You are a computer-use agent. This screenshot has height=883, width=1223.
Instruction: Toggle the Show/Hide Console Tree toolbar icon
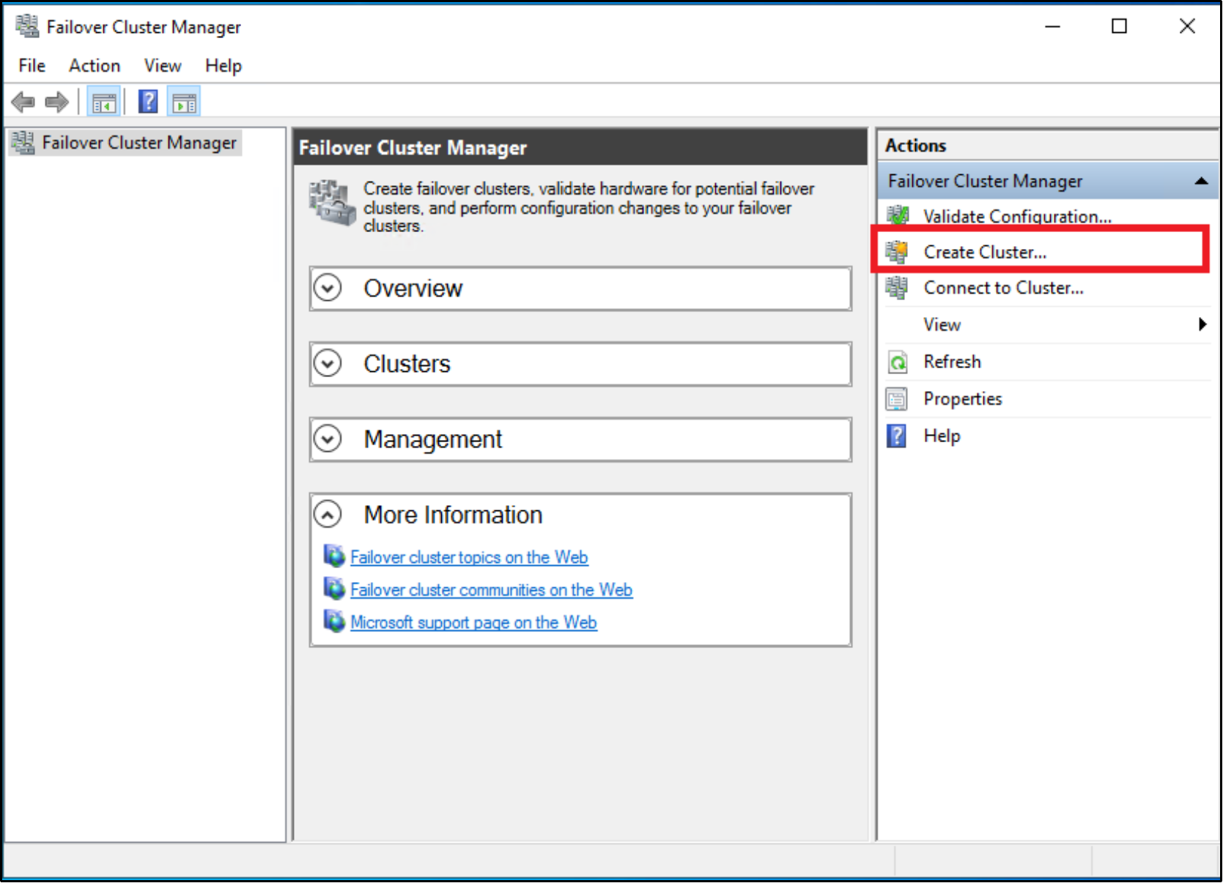(104, 103)
